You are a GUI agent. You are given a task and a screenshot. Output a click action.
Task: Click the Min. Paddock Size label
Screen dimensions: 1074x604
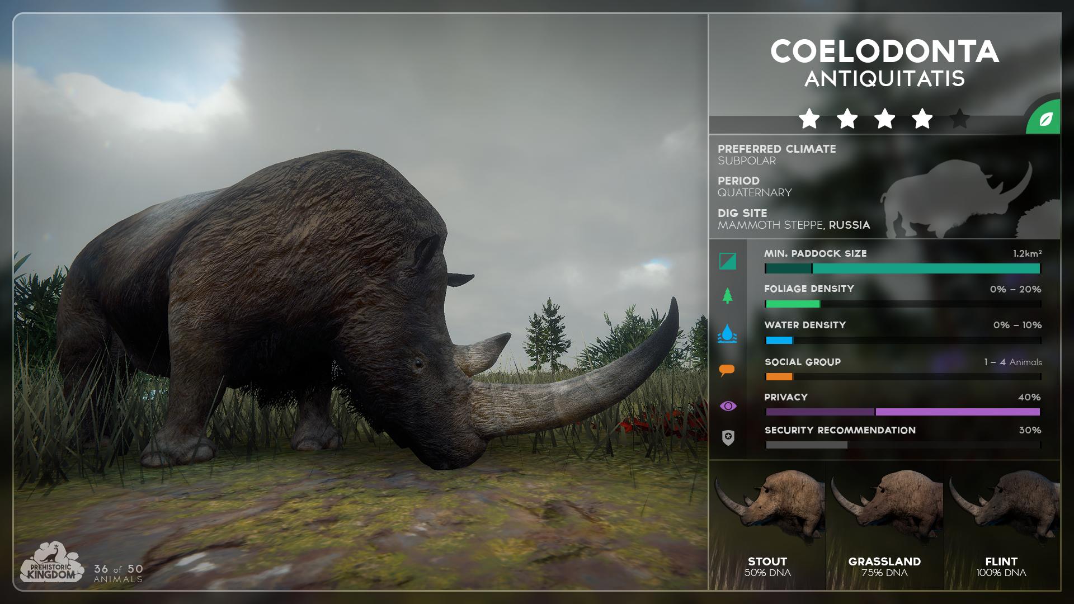coord(816,253)
